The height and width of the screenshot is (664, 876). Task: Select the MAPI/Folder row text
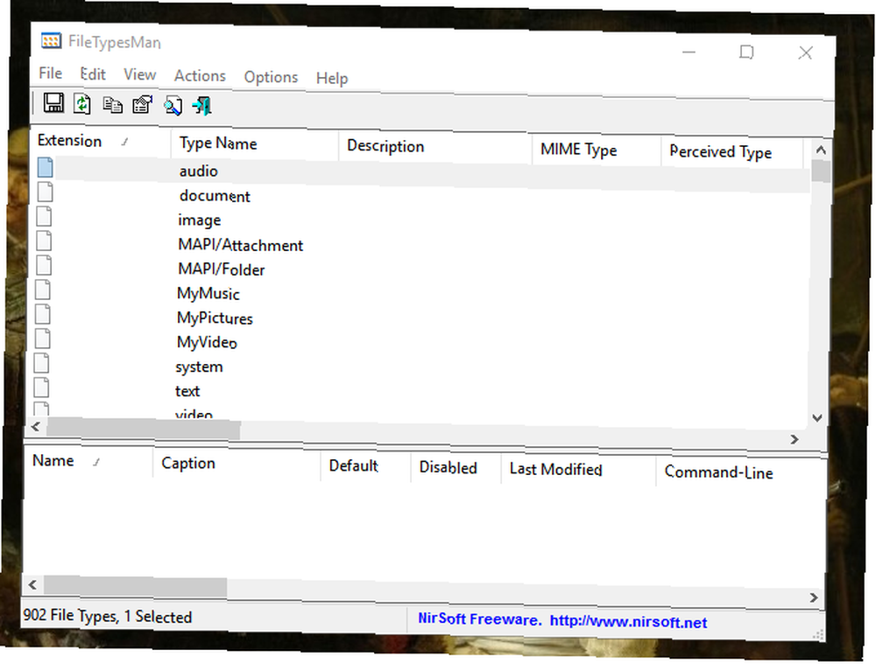click(x=222, y=269)
